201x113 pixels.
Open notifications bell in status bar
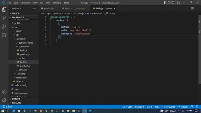(x=197, y=107)
